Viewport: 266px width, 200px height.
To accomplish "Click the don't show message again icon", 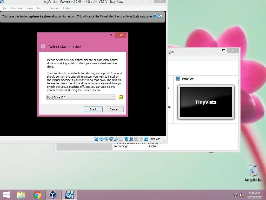I will tap(160, 16).
